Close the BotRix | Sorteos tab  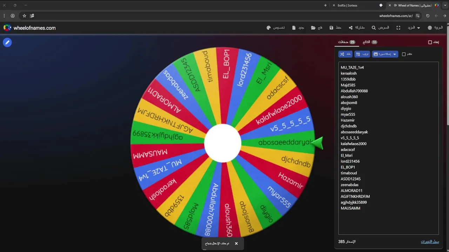click(x=334, y=5)
